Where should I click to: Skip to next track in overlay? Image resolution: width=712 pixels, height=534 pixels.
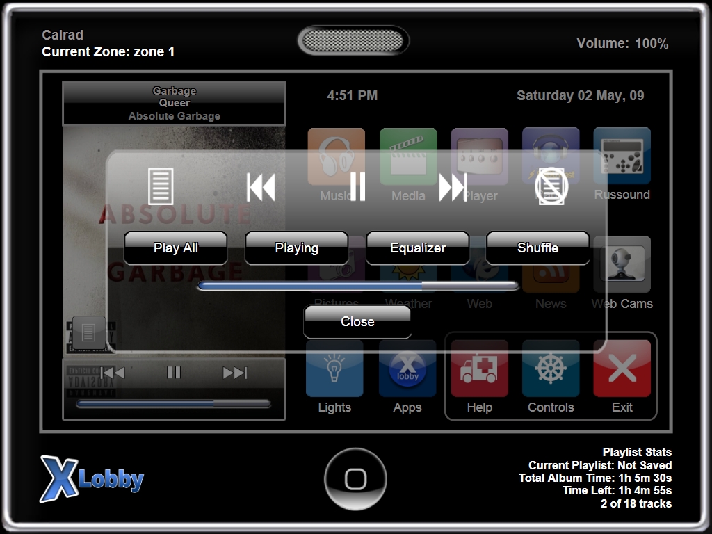pos(453,187)
